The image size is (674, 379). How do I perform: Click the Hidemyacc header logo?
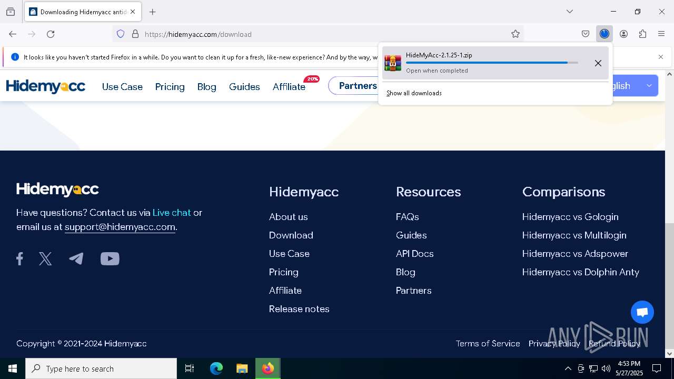click(46, 86)
